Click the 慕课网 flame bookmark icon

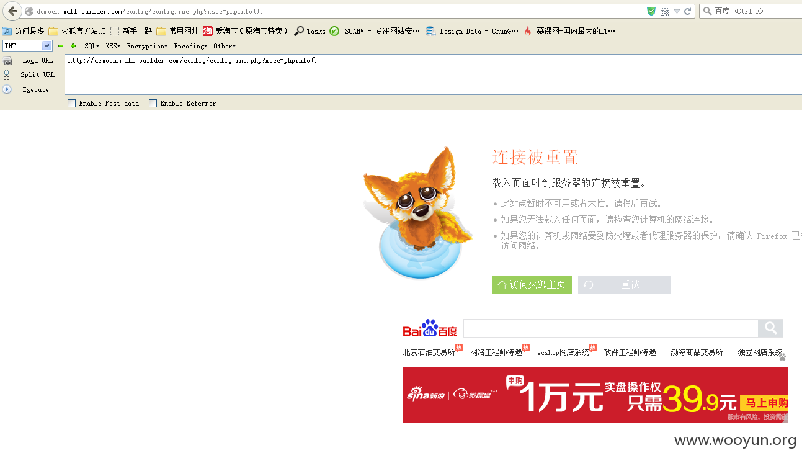click(x=528, y=31)
